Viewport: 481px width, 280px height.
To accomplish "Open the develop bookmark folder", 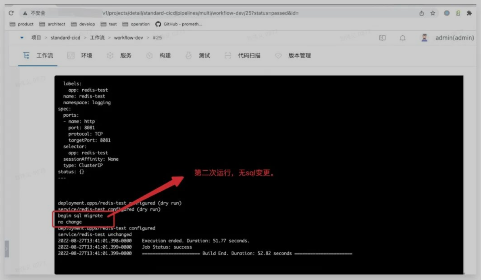I will tap(83, 24).
